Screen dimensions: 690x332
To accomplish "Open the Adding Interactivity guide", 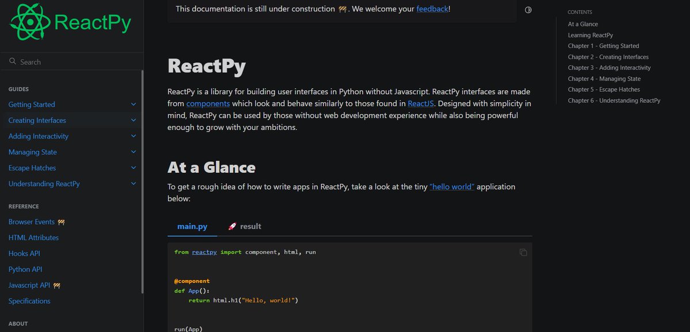I will [x=39, y=136].
